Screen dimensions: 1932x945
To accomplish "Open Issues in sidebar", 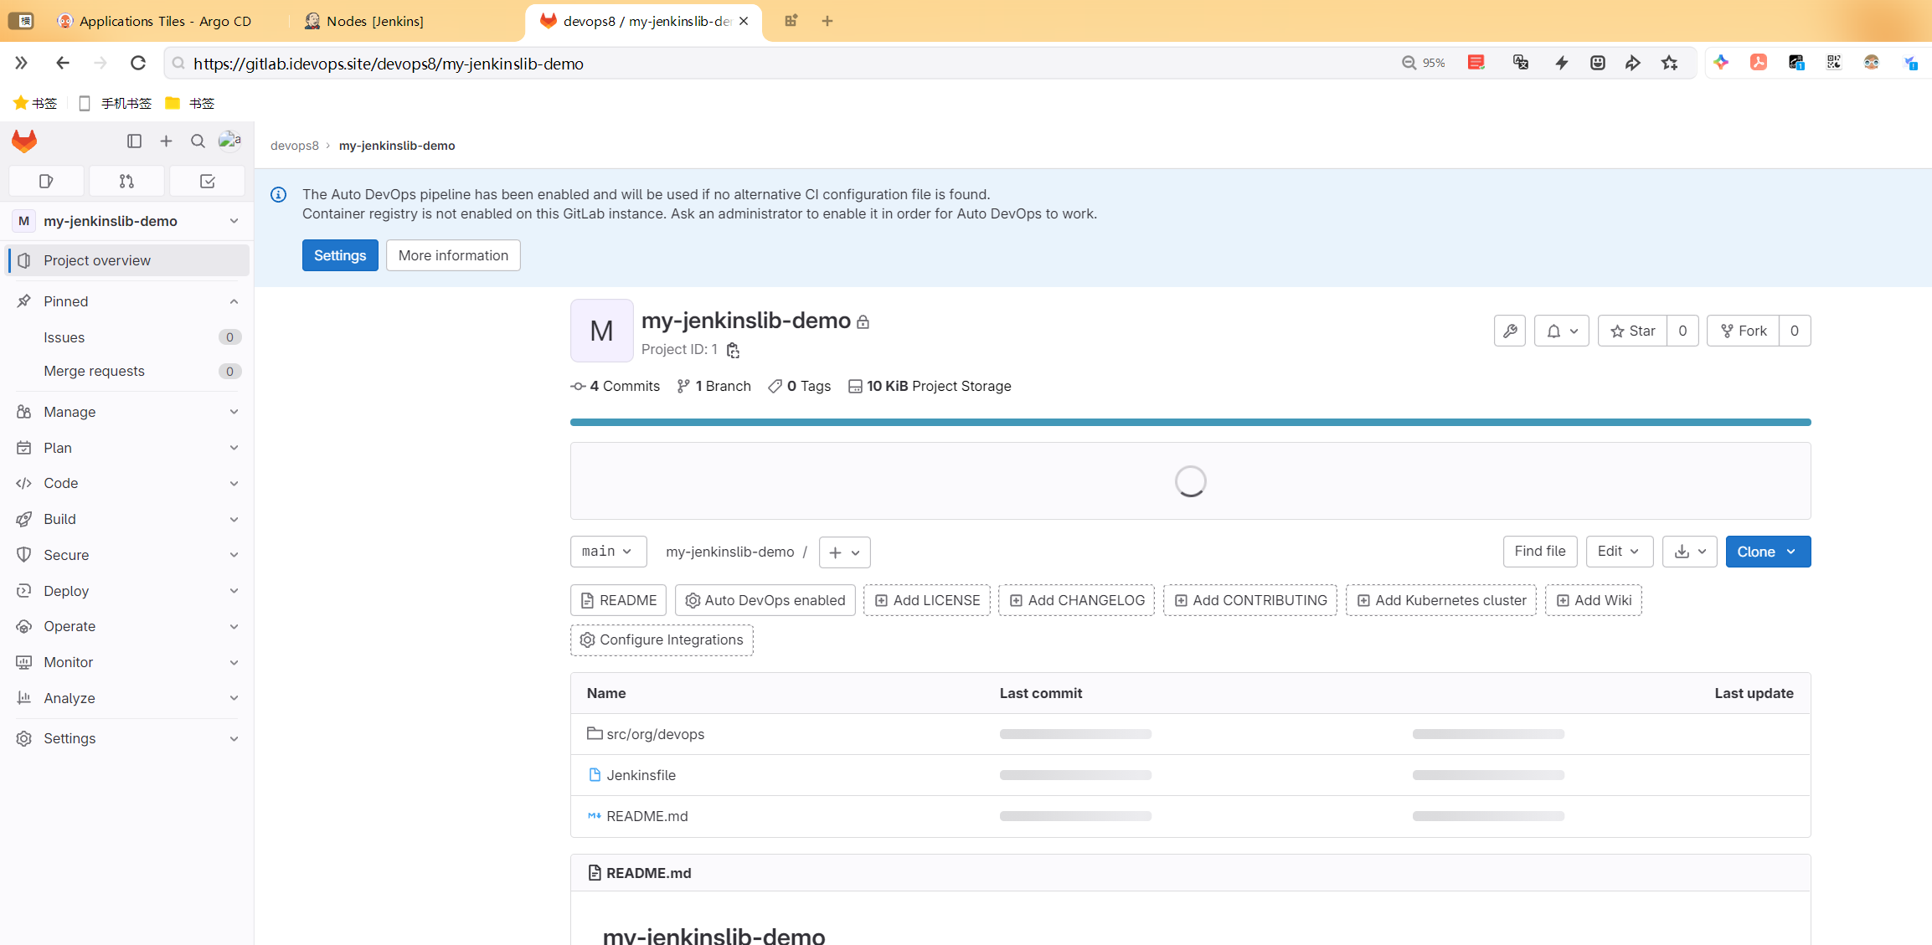I will coord(127,337).
